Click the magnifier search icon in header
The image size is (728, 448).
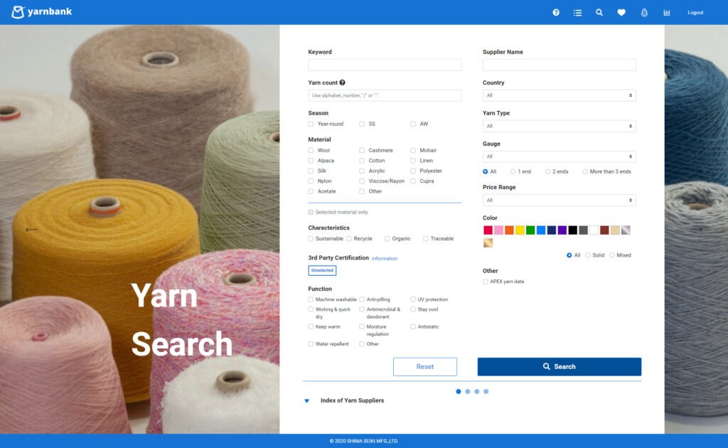[599, 12]
